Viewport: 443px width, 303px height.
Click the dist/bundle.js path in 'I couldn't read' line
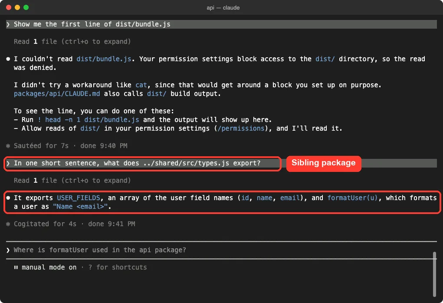(104, 59)
